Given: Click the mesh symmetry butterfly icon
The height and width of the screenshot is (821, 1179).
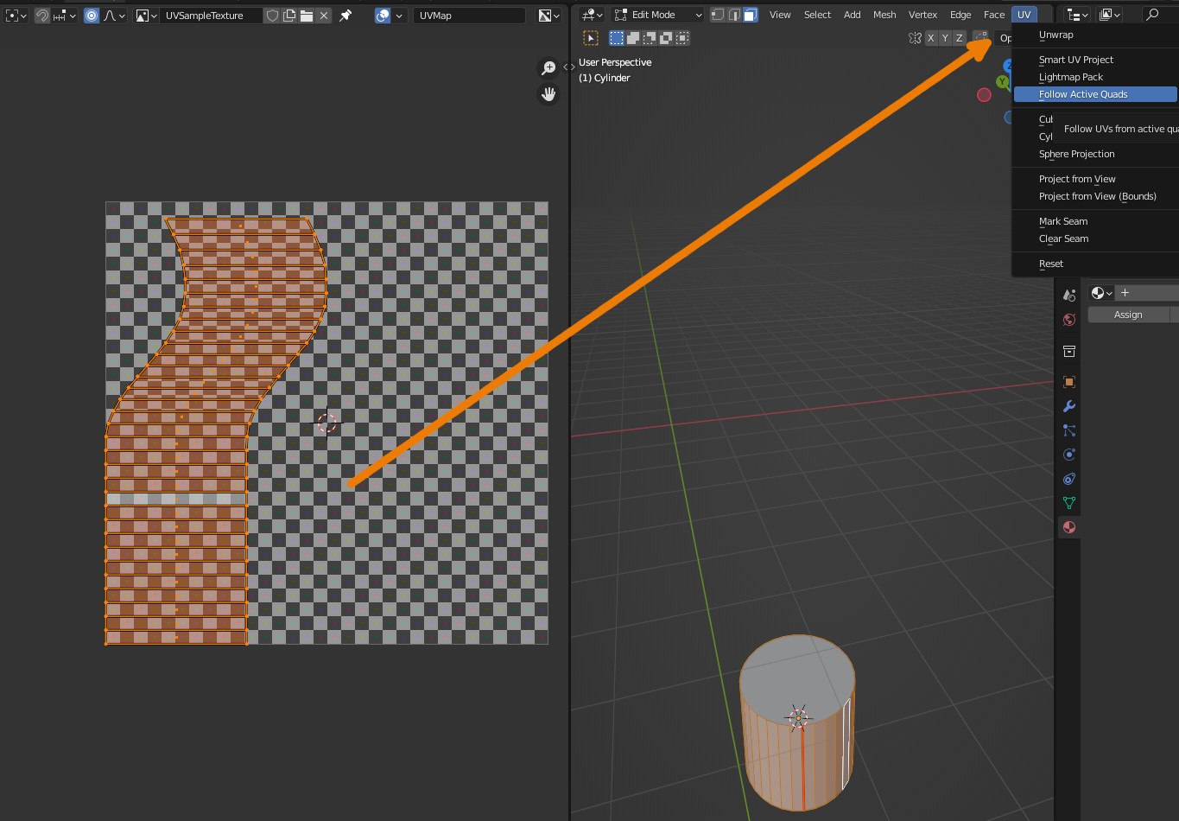Looking at the screenshot, I should tap(915, 38).
